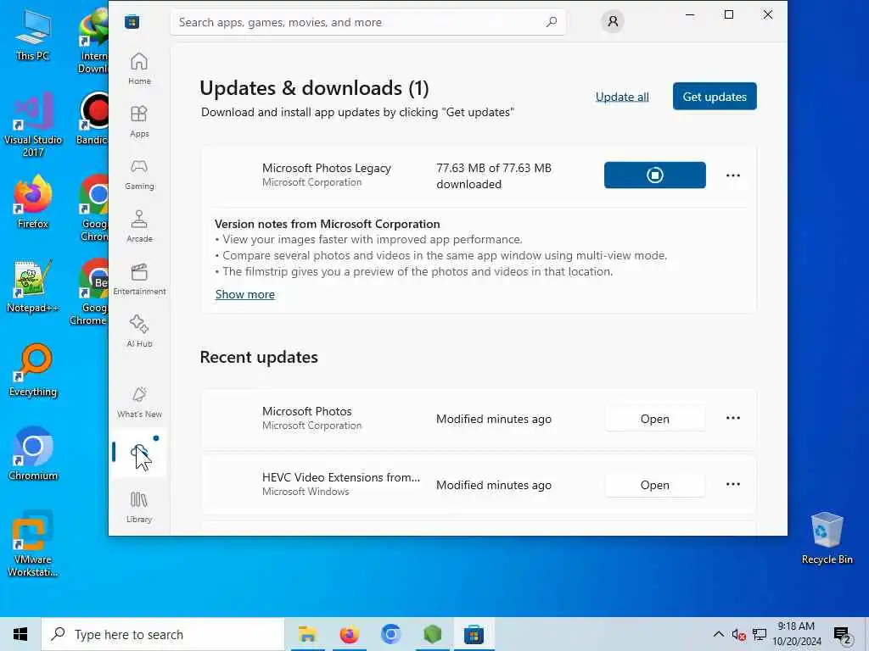The image size is (869, 651).
Task: Open the Home section in Store sidebar
Action: [x=139, y=69]
